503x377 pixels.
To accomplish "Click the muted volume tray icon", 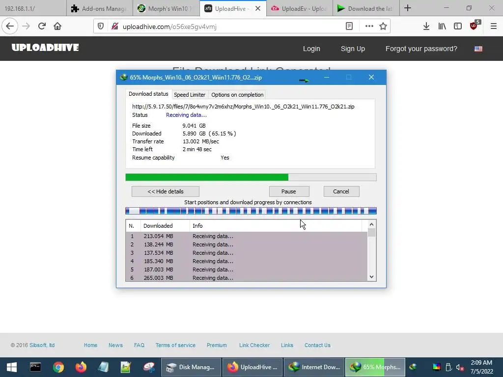I will click(460, 367).
